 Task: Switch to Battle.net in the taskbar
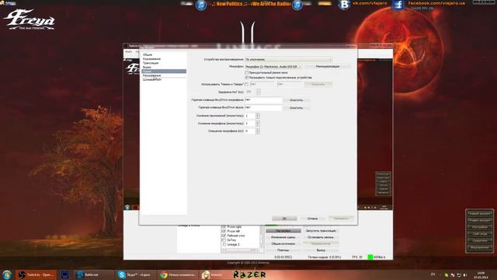[x=93, y=275]
